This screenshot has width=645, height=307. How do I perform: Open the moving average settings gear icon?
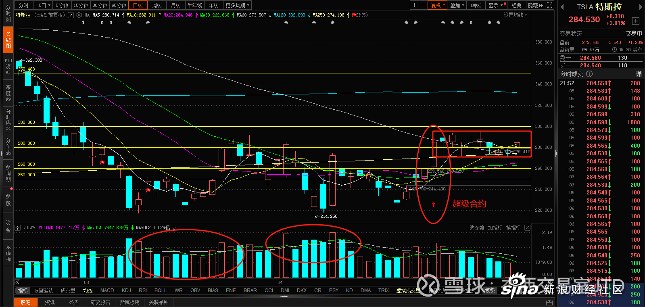pyautogui.click(x=79, y=15)
